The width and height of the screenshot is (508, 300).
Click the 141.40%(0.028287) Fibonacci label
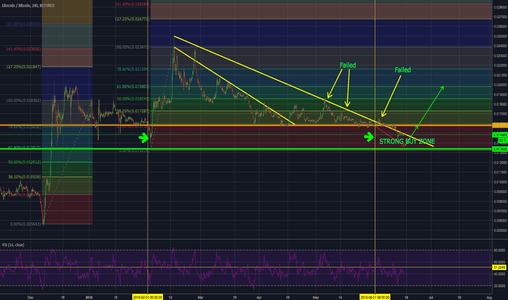[x=132, y=4]
